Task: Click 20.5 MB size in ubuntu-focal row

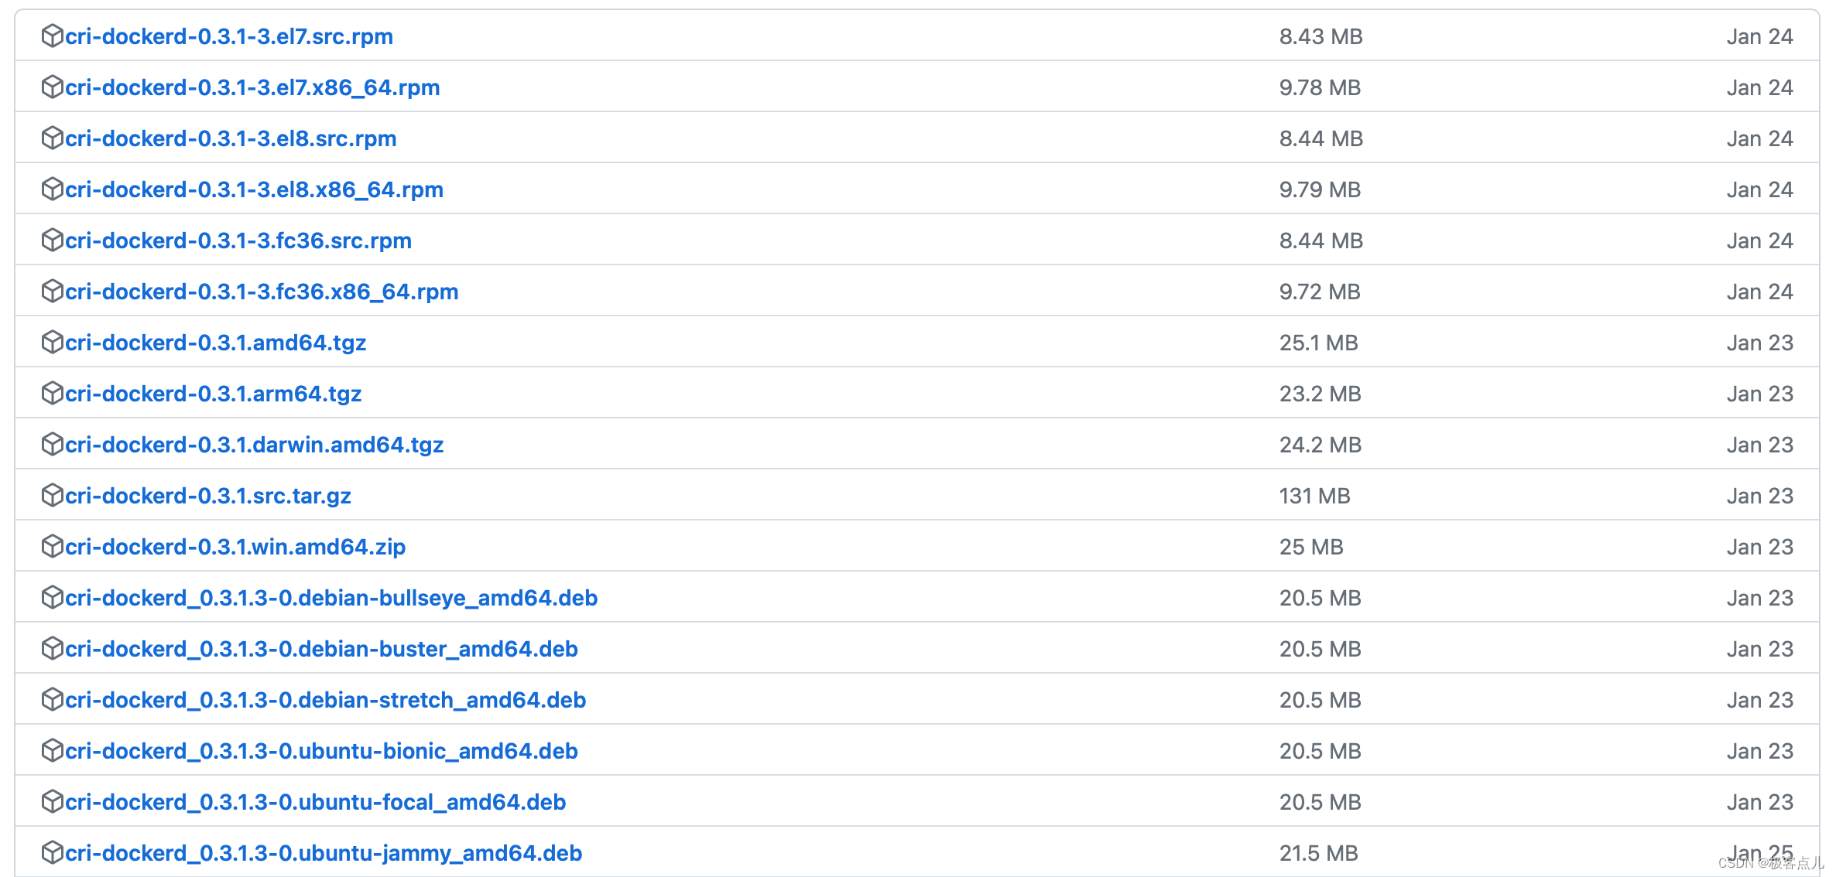Action: tap(1320, 802)
